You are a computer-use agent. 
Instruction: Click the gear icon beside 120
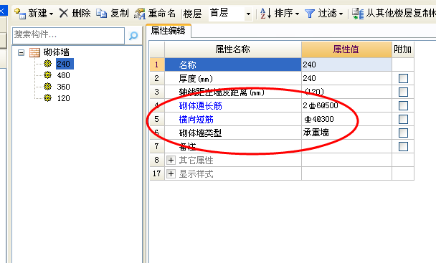tap(48, 97)
